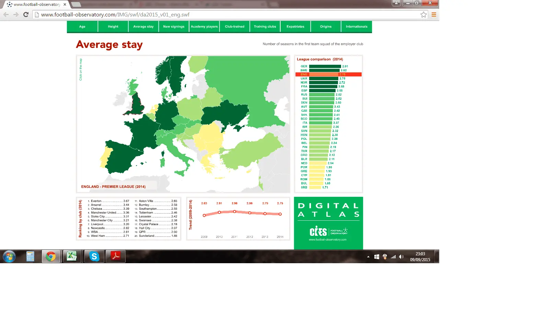This screenshot has width=549, height=329.
Task: Launch Excel from the taskbar
Action: pos(72,256)
